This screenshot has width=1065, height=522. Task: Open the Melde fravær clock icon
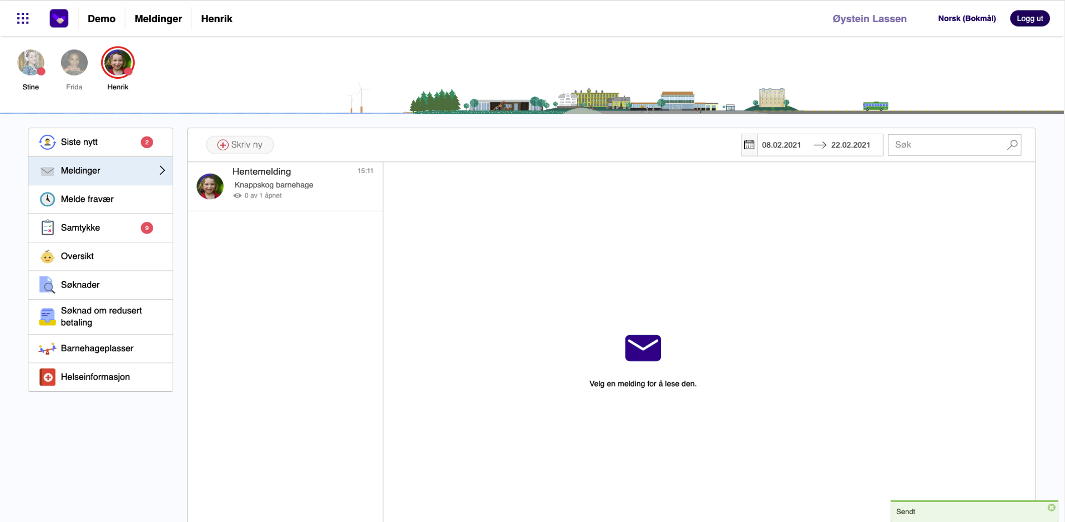pos(47,199)
